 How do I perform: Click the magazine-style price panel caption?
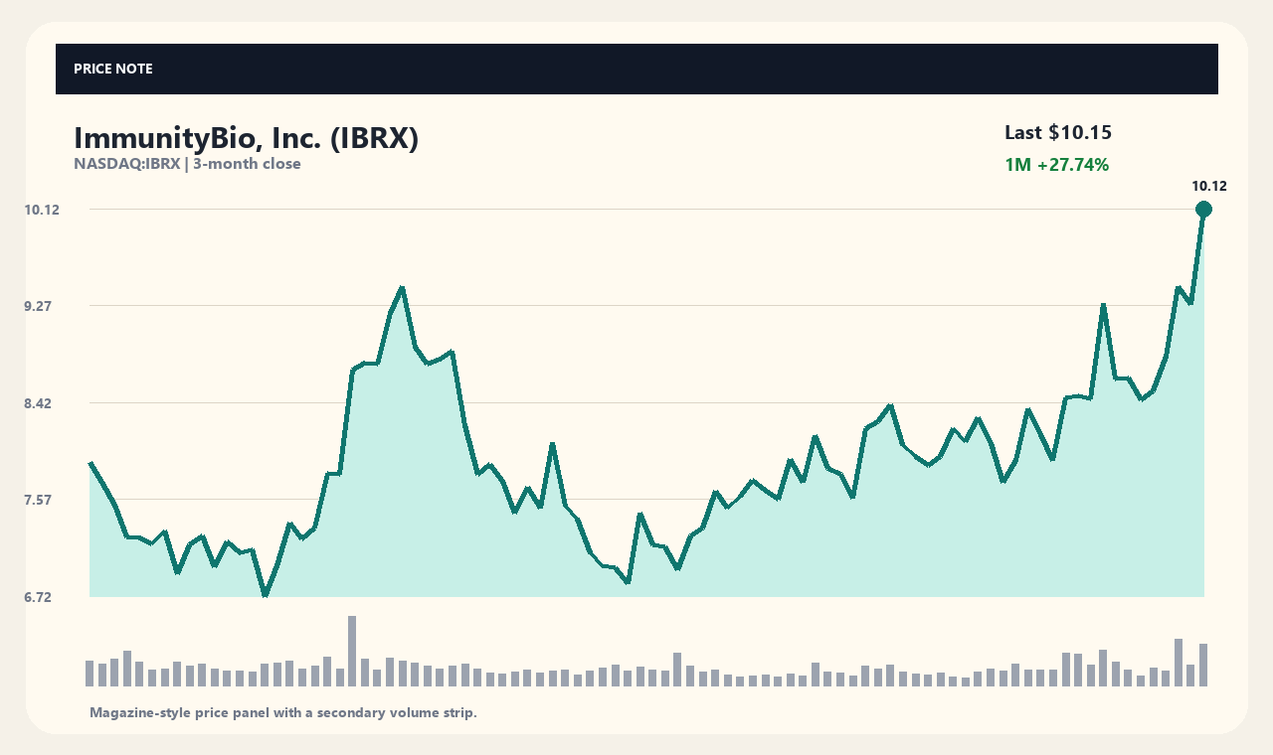tap(283, 712)
